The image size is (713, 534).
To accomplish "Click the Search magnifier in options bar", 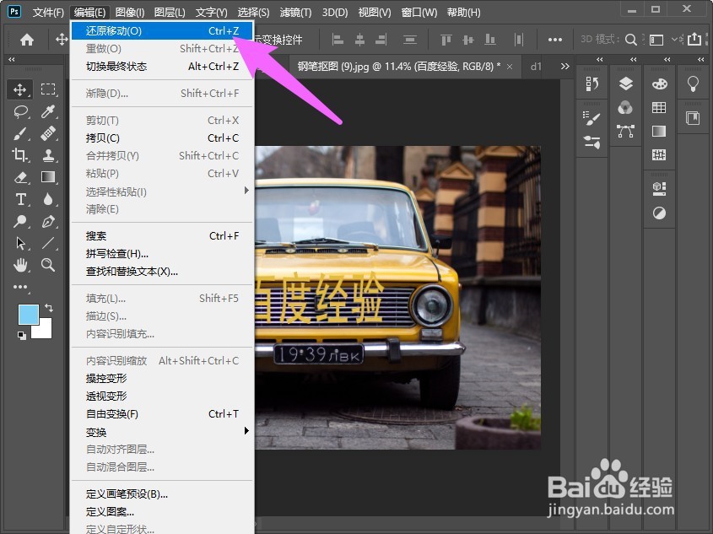I will pos(631,40).
